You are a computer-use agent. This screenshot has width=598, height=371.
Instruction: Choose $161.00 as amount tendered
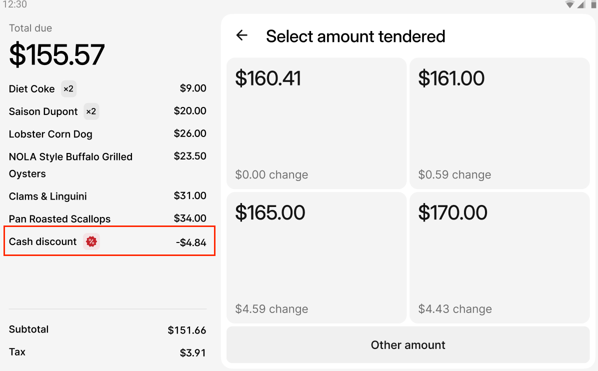(x=499, y=123)
